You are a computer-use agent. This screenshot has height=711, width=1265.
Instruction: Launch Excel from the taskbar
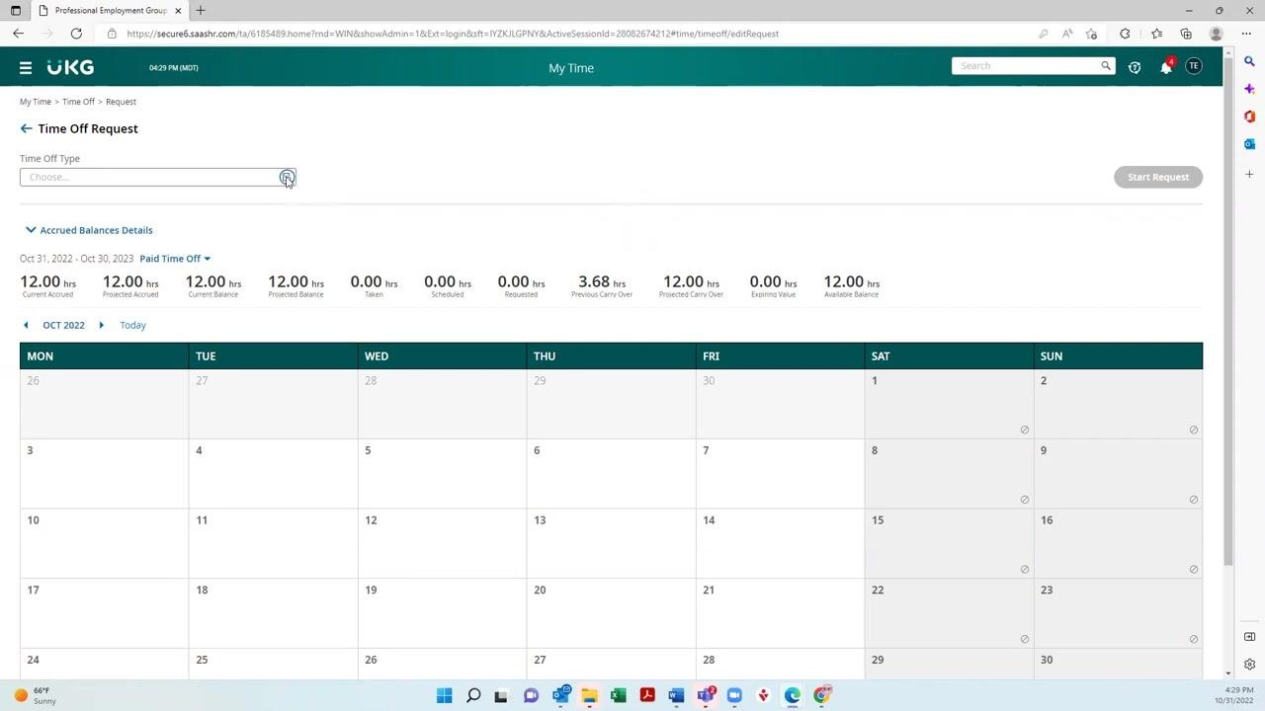(618, 695)
